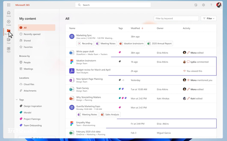Click the Figma icon for Empathy Map
The image size is (227, 141).
pos(72,124)
